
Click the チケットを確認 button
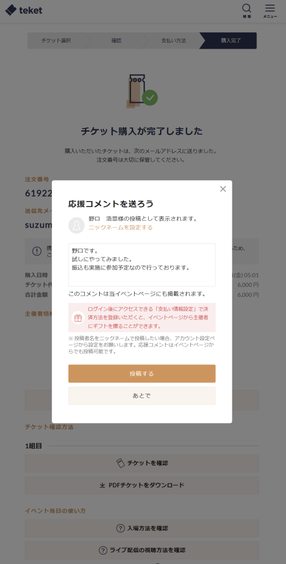(142, 463)
